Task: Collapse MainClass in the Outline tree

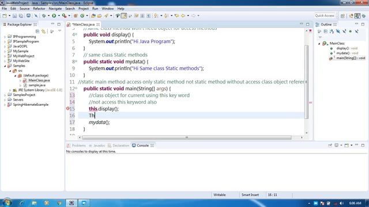Action: (319, 44)
